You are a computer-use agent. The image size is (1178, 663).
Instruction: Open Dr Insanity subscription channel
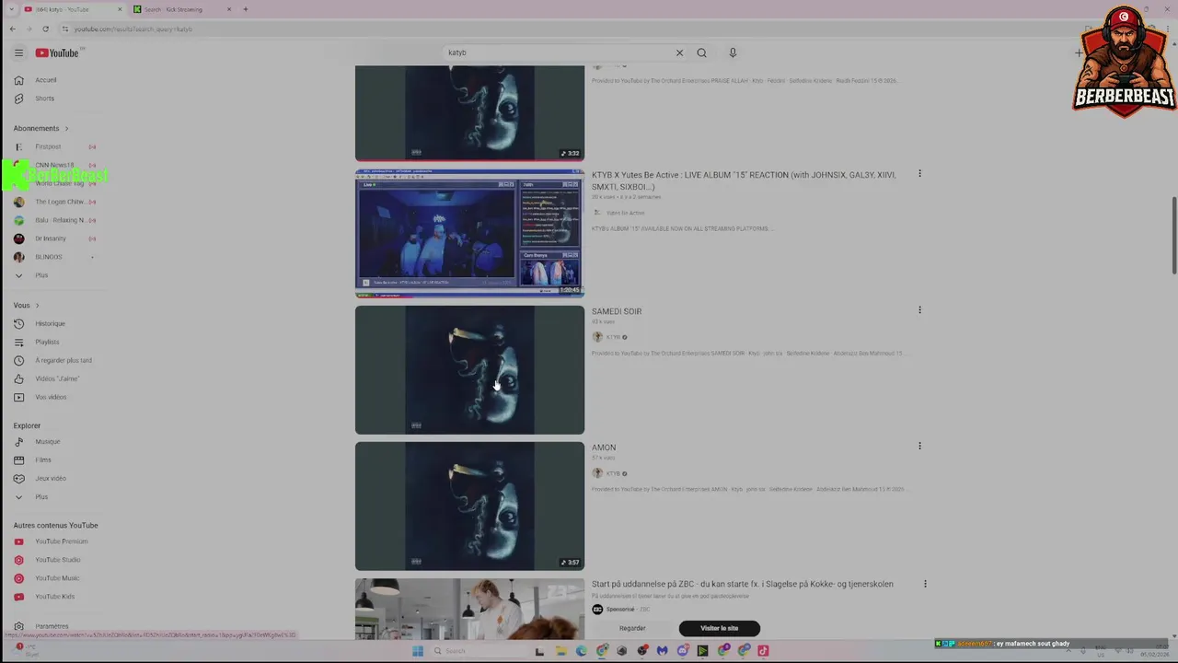click(x=51, y=238)
